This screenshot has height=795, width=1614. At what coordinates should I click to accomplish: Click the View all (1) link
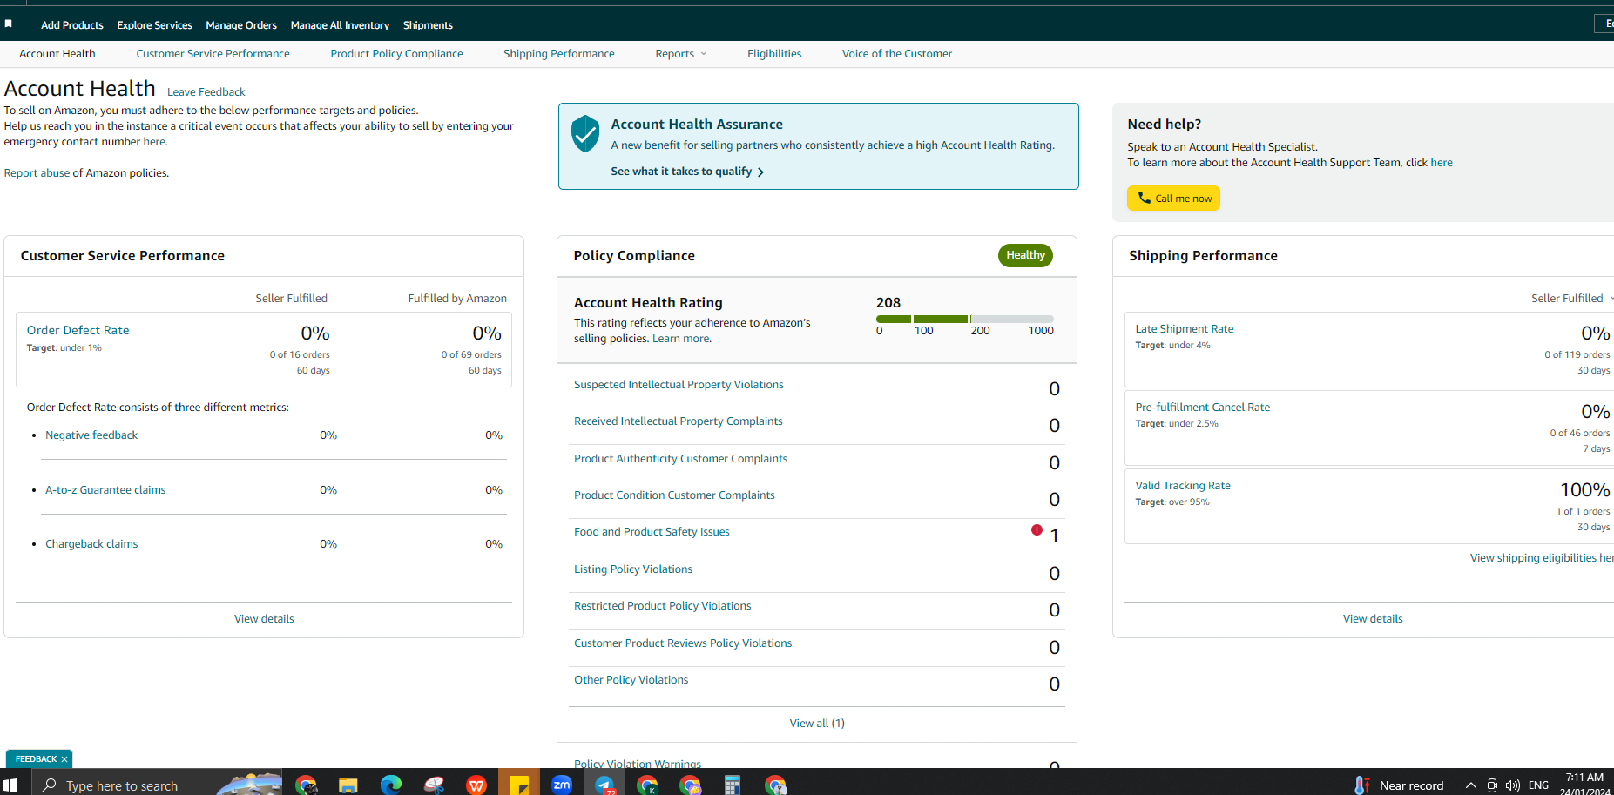coord(817,724)
